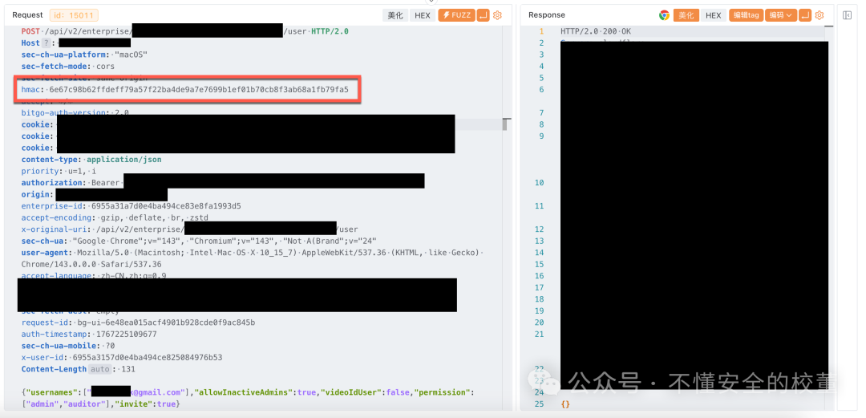
Task: Click the hmac header hash value
Action: pos(199,89)
